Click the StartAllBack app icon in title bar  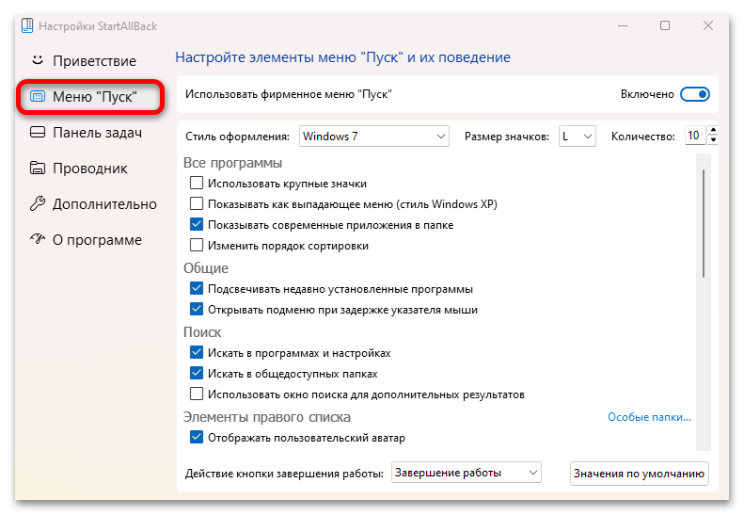[27, 25]
